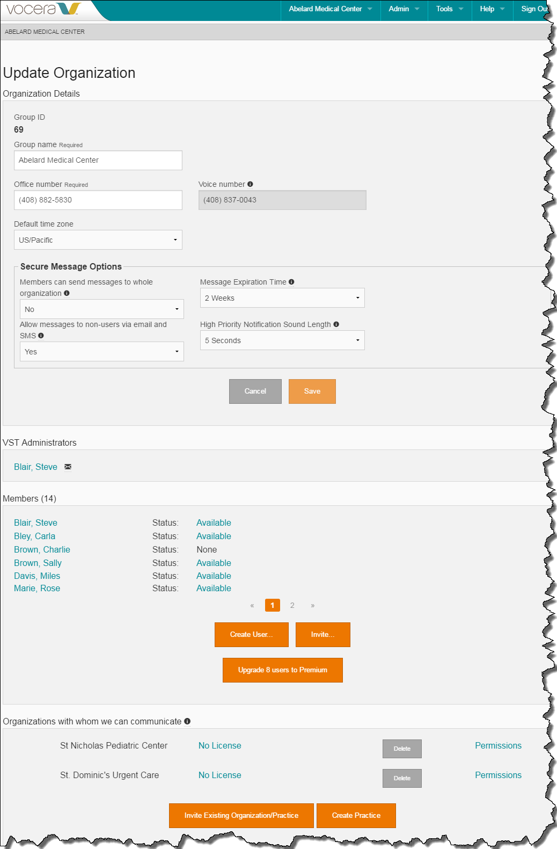
Task: Click the email envelope icon beside Blair, Steve
Action: pos(68,467)
